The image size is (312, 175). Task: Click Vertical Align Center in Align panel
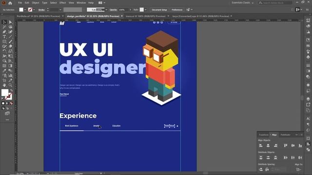click(293, 146)
